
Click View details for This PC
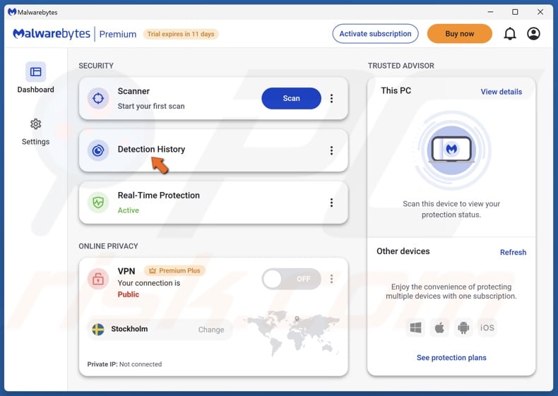(501, 92)
